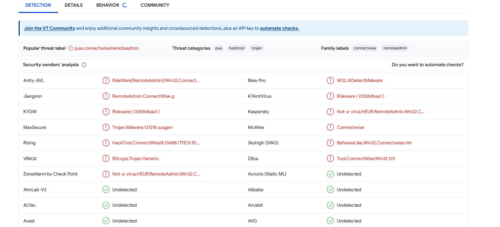Image resolution: width=500 pixels, height=227 pixels.
Task: Click the alert icon for K7AntiVirus
Action: coord(330,96)
